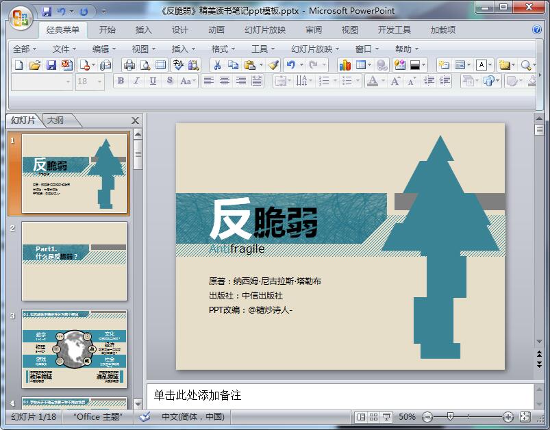Start slideshow from status bar icon

[x=386, y=417]
